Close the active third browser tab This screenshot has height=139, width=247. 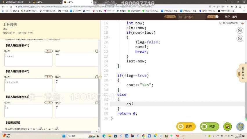pos(91,2)
